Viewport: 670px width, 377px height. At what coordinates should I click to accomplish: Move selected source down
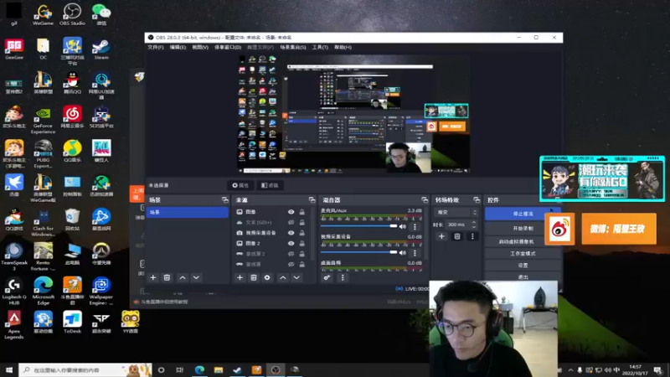296,278
